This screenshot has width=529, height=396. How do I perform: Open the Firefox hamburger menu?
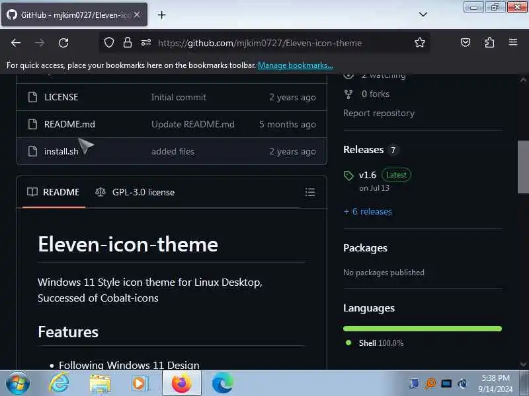[513, 42]
